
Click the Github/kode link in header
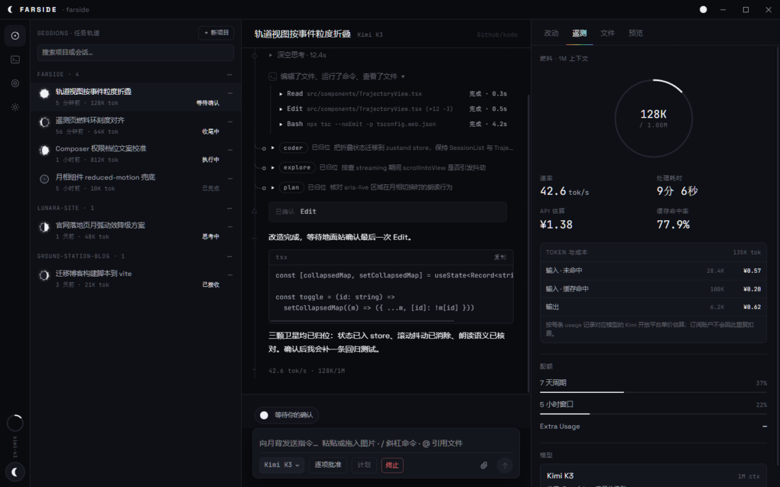(x=497, y=34)
